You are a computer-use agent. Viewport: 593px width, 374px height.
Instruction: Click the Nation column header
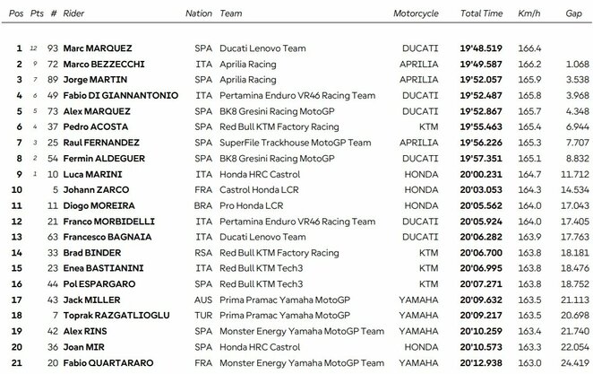click(199, 13)
